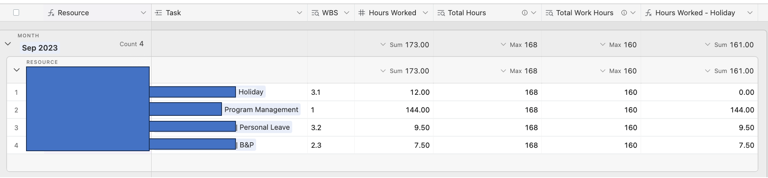Change the month-level Sum 161.00 summary
768x178 pixels.
click(729, 45)
